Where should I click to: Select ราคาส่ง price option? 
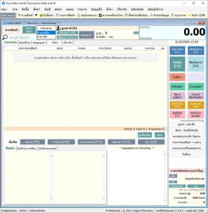[46, 36]
